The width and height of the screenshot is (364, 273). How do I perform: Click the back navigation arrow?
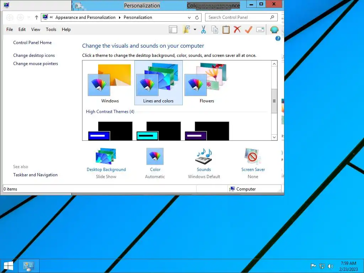pos(10,17)
